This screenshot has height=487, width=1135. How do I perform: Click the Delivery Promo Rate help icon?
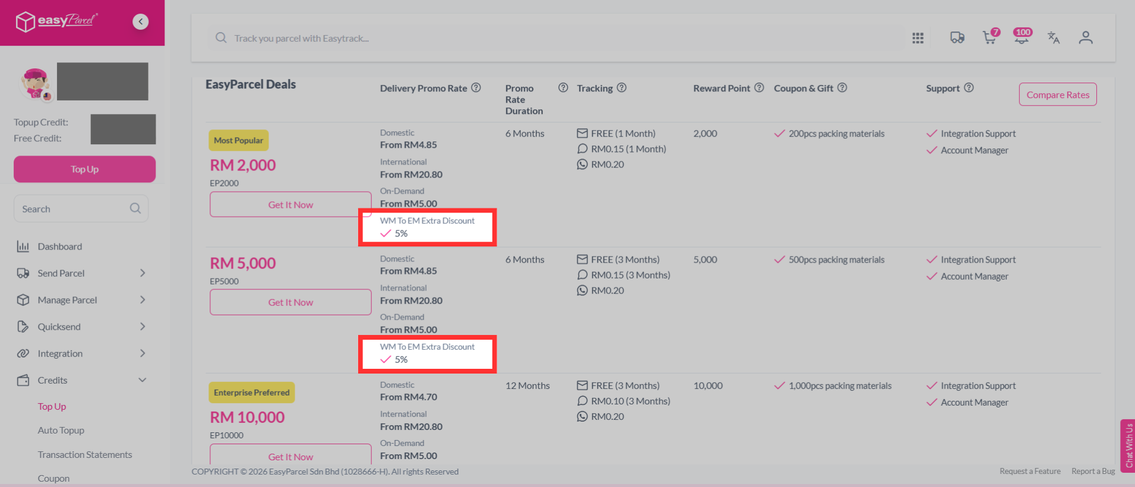pyautogui.click(x=476, y=88)
